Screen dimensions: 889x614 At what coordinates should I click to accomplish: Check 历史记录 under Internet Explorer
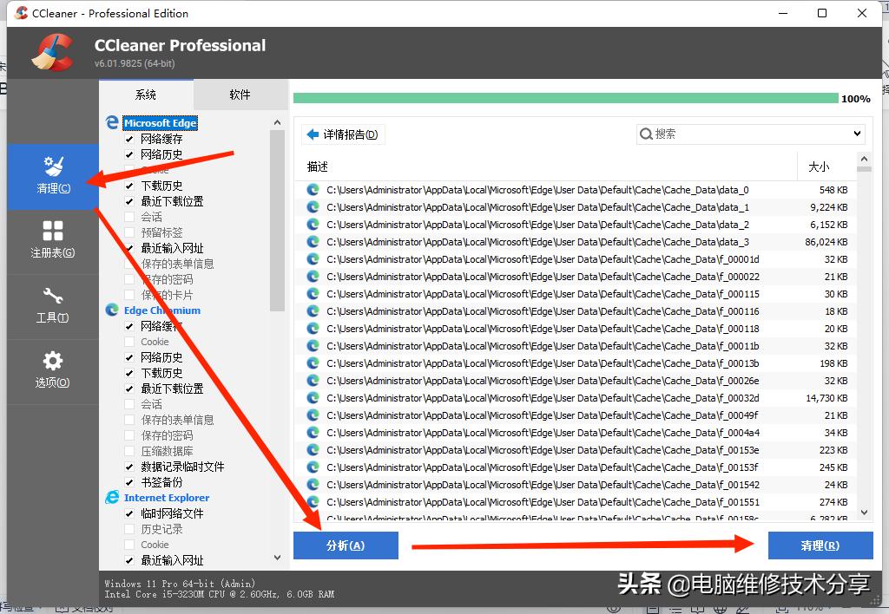click(128, 528)
